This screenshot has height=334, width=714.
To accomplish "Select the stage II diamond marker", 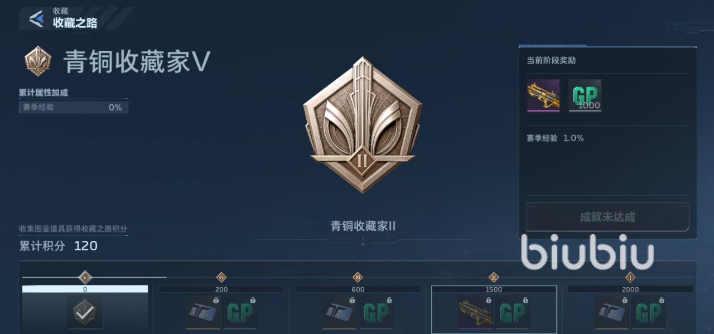I will coord(494,277).
